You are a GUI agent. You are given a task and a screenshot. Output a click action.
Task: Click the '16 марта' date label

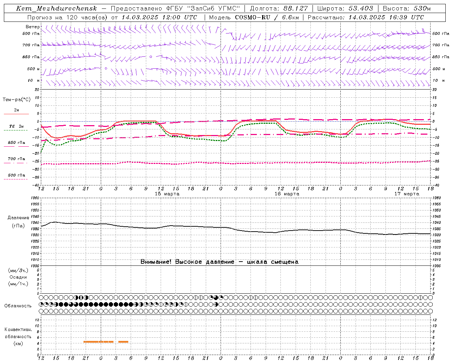(287, 194)
